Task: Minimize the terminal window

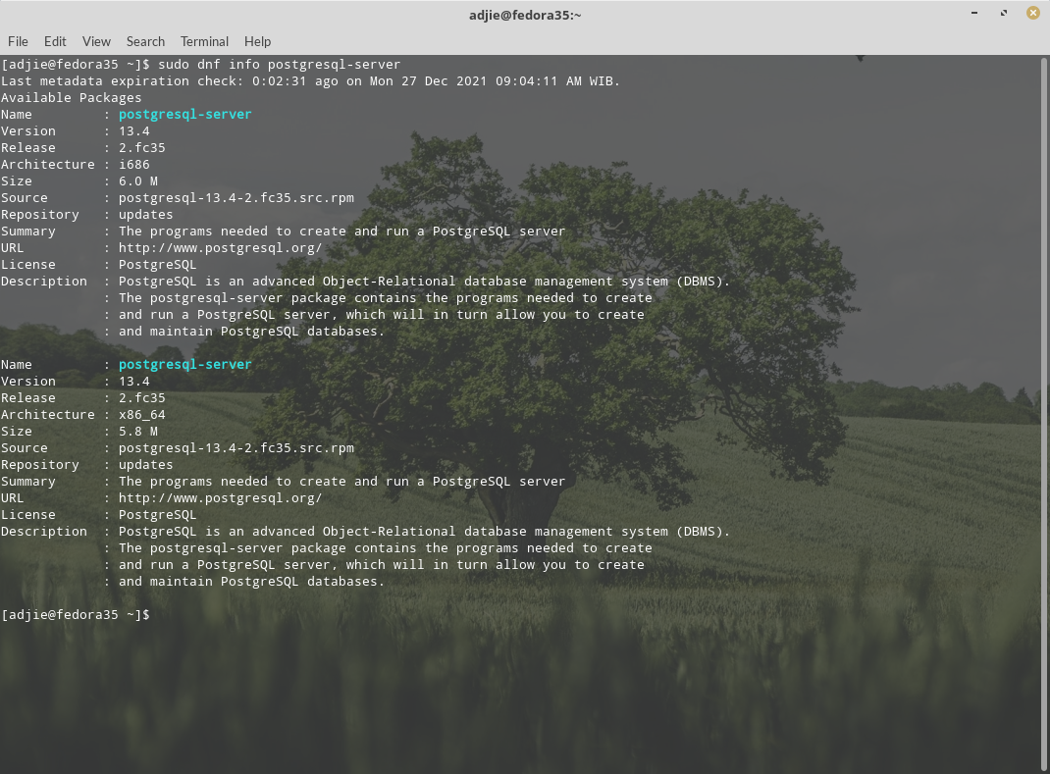Action: coord(974,13)
